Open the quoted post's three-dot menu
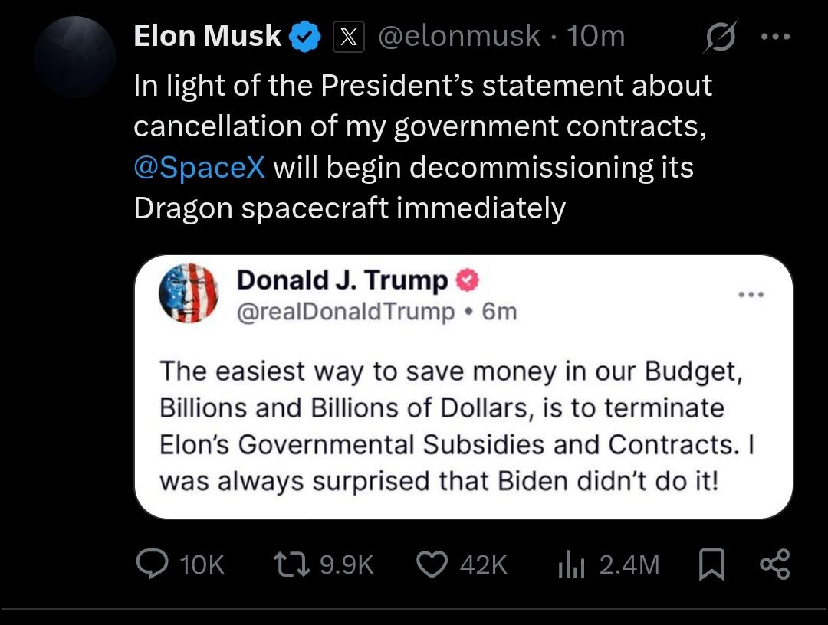This screenshot has height=625, width=828. click(751, 295)
